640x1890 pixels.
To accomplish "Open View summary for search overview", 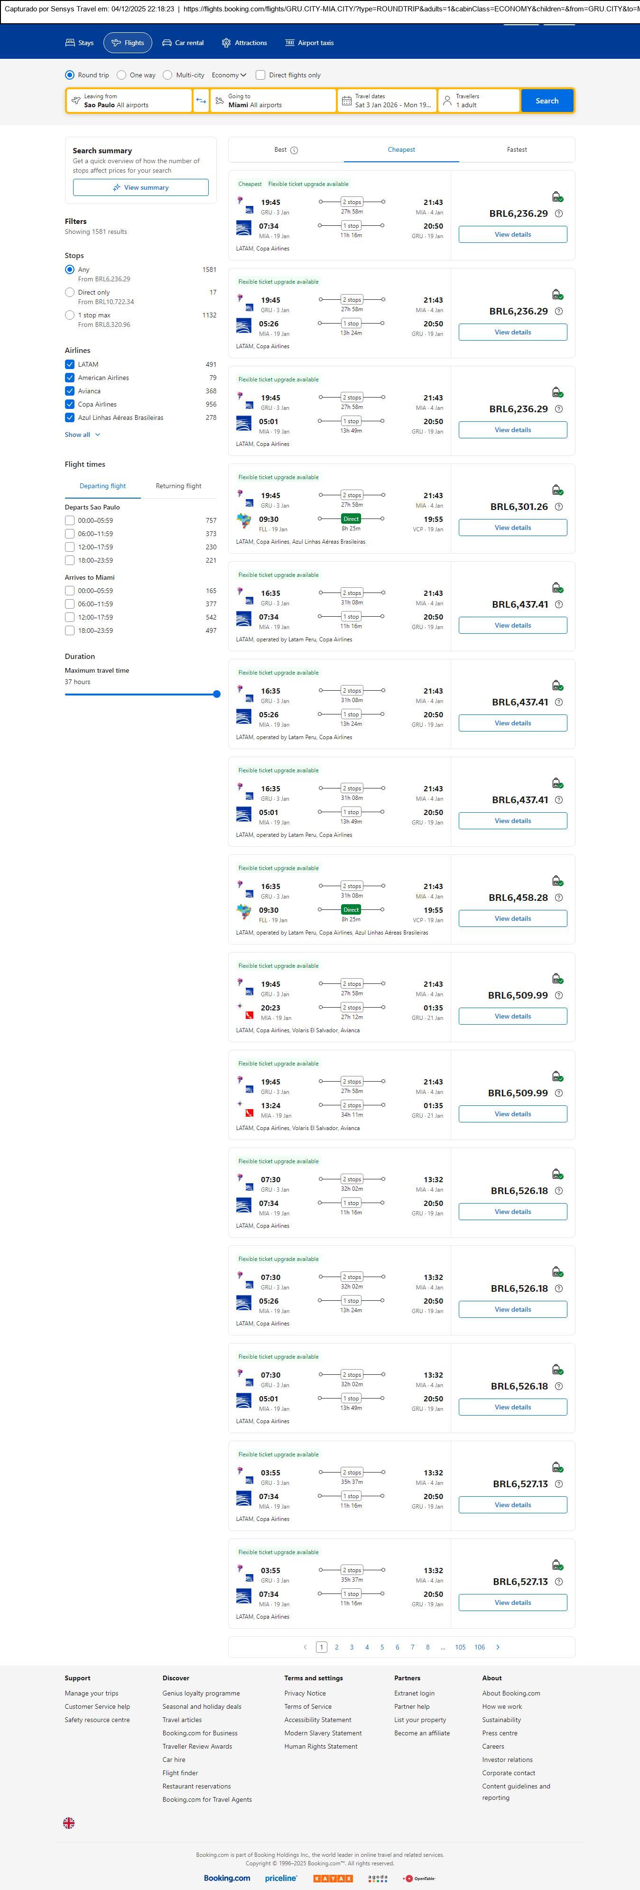I will [x=140, y=188].
